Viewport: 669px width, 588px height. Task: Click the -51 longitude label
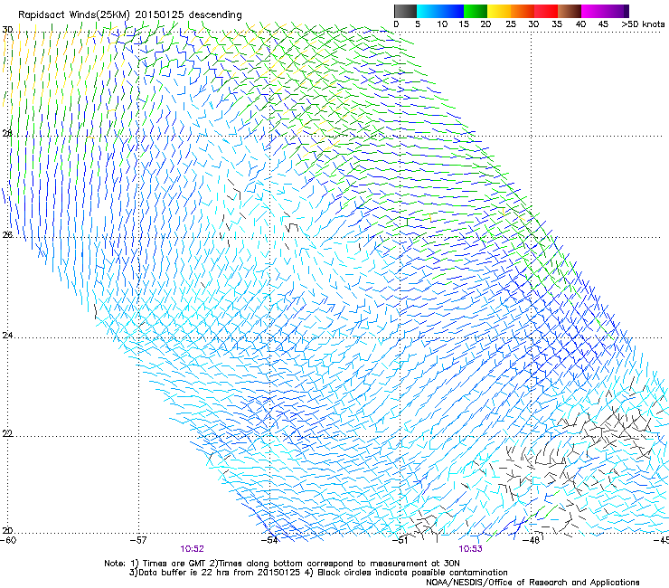401,540
